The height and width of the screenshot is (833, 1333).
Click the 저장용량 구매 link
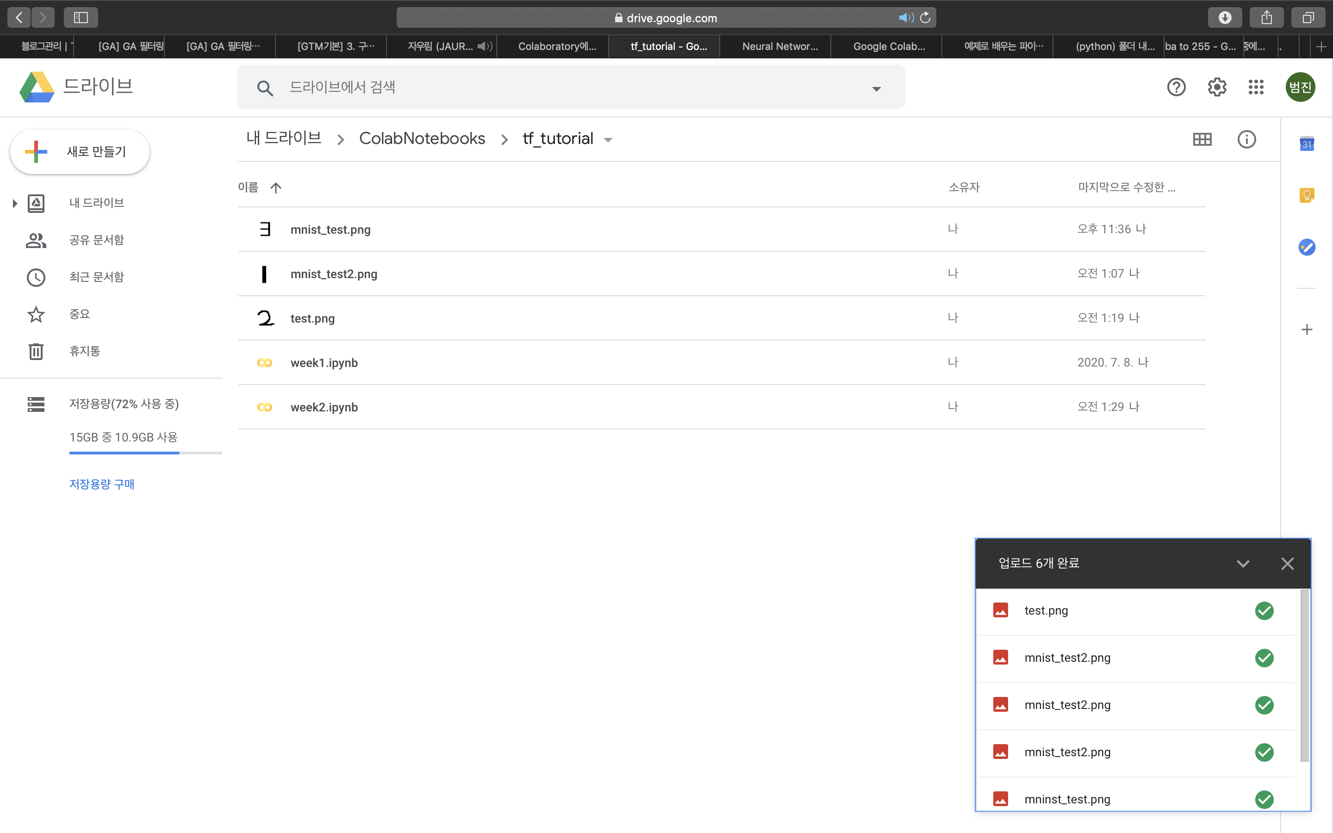[x=102, y=484]
